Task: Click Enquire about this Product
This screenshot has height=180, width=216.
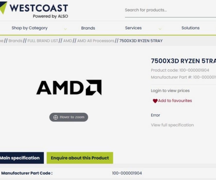Action: coord(80,158)
